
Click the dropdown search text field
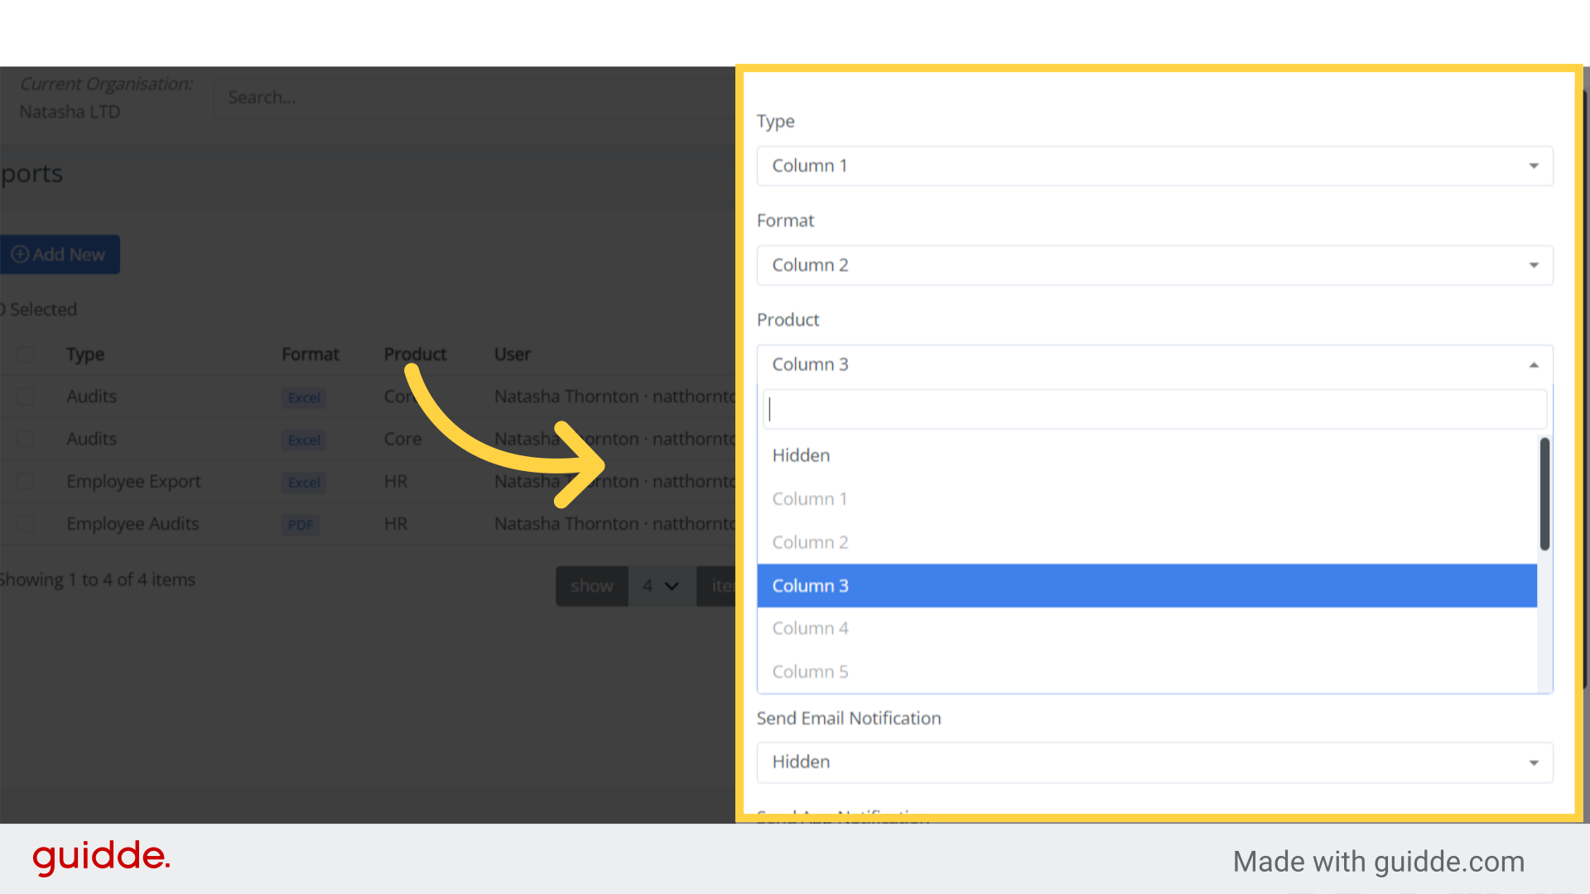point(1154,409)
